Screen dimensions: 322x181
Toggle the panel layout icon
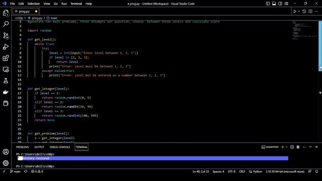pyautogui.click(x=274, y=4)
